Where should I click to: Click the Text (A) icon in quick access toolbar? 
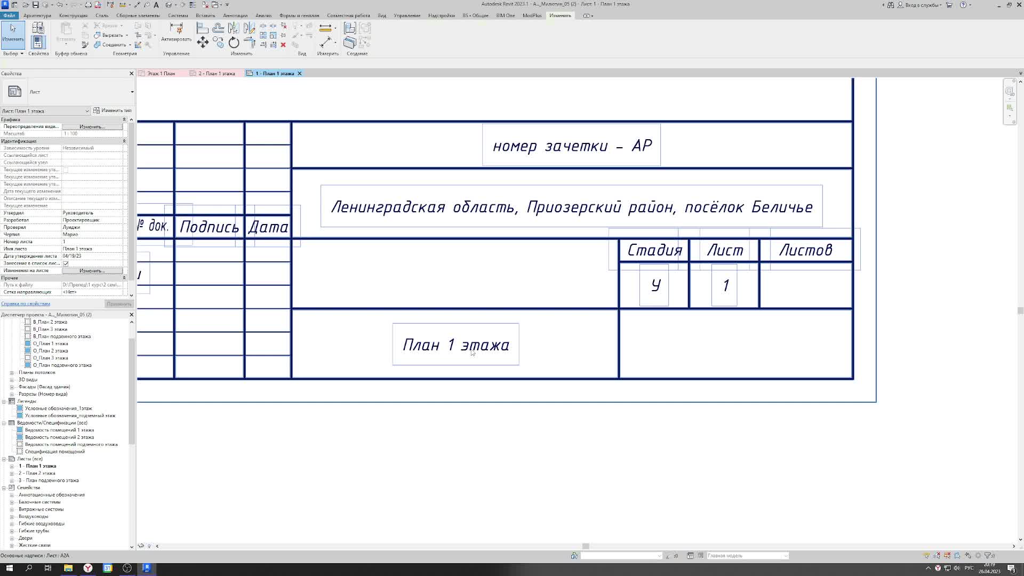156,5
